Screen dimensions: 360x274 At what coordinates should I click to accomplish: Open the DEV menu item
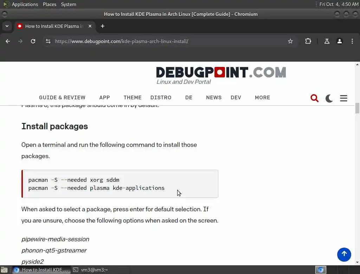pyautogui.click(x=236, y=98)
